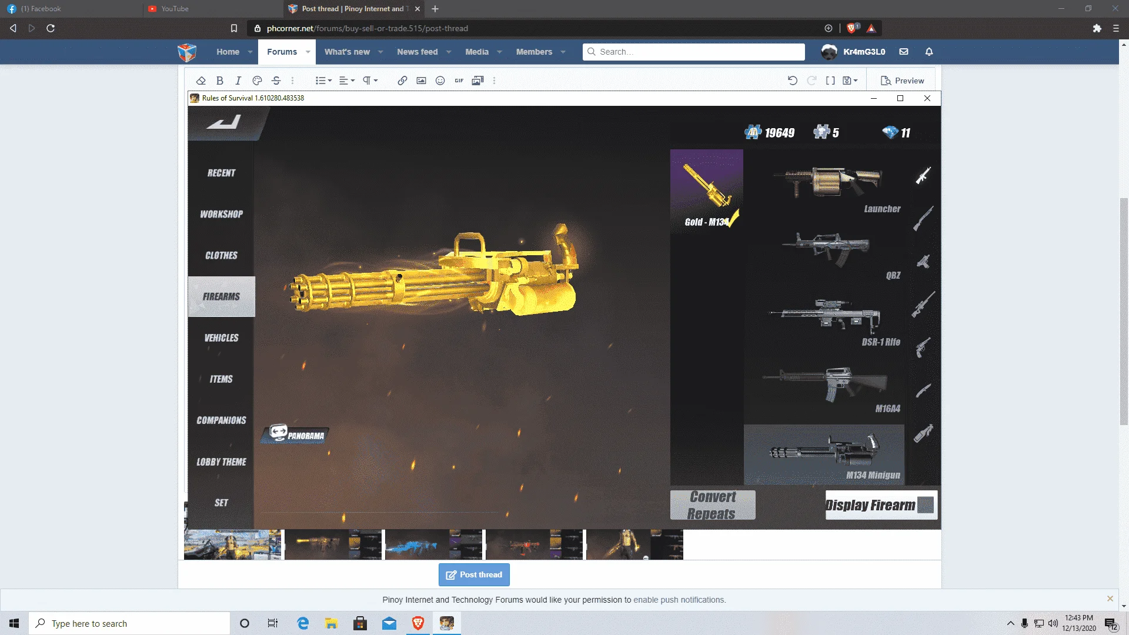The image size is (1129, 635).
Task: Click the Brave Rewards triangle icon
Action: pos(871,28)
